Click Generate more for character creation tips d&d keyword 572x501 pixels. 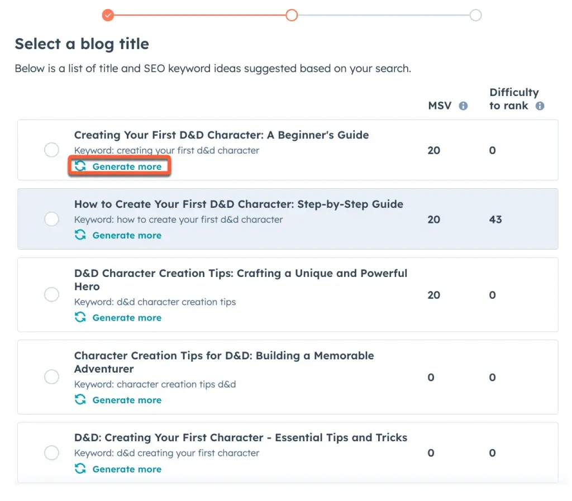tap(127, 400)
